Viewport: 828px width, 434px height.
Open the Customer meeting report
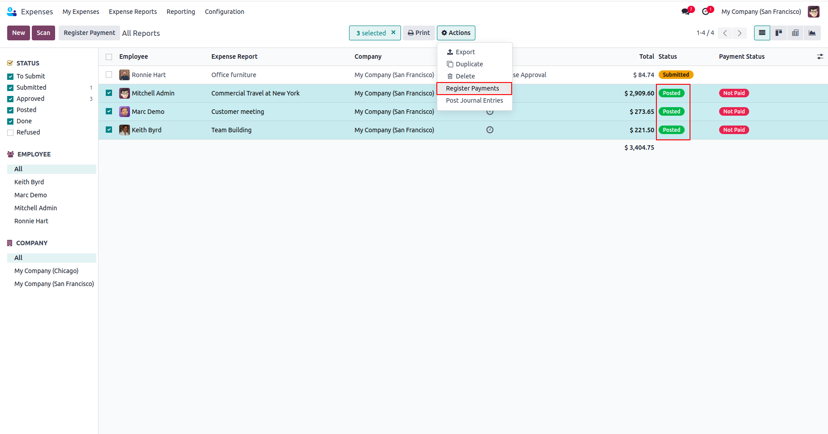(x=237, y=112)
